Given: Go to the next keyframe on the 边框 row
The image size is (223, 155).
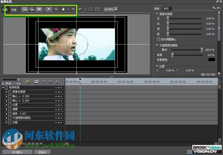Looking at the screenshot, I should (x=61, y=123).
